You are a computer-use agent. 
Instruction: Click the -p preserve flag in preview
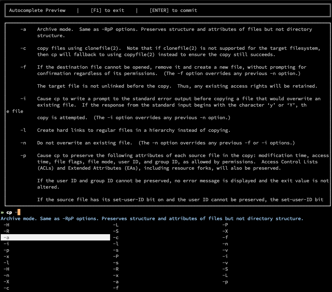(x=23, y=156)
